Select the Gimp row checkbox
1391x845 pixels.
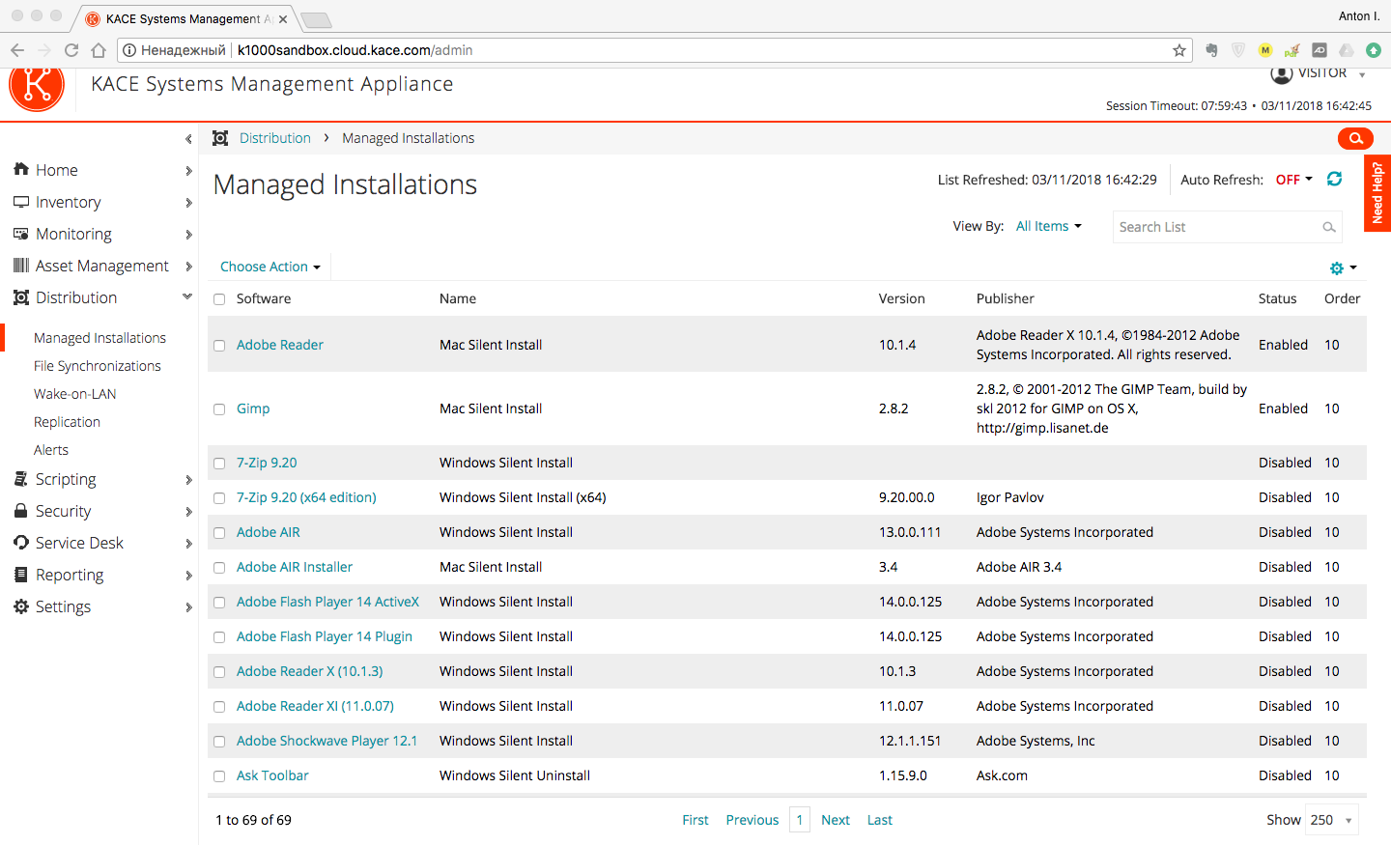point(219,409)
